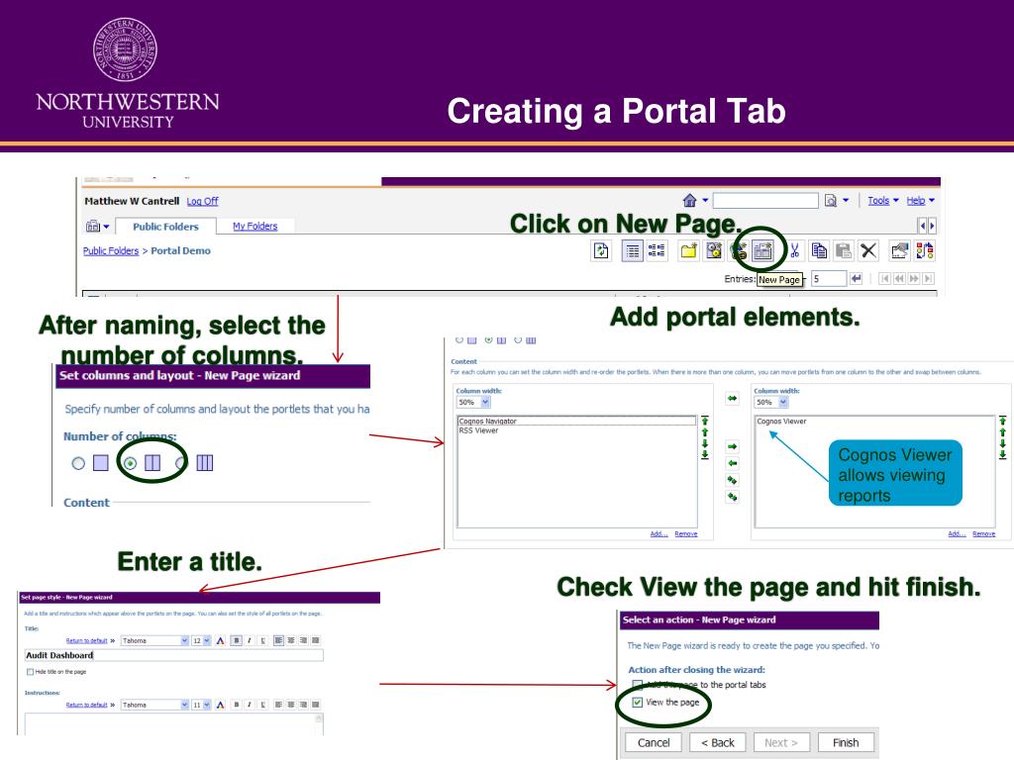Open Instructions font Tahoma dropdown
This screenshot has width=1014, height=760.
[154, 705]
